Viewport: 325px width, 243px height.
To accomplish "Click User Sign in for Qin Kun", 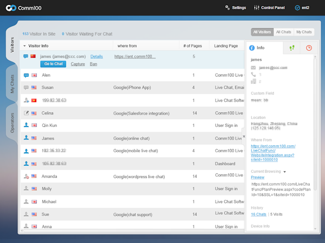I will point(226,125).
